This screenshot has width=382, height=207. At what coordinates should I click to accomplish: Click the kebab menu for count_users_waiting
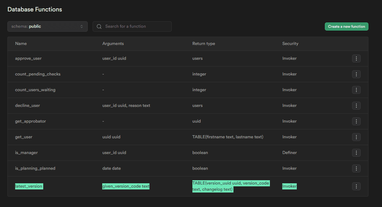[356, 90]
